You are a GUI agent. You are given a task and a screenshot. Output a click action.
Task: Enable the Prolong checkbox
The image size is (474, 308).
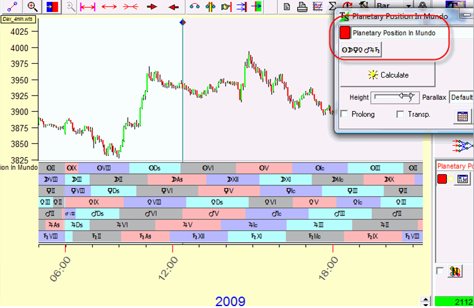344,114
